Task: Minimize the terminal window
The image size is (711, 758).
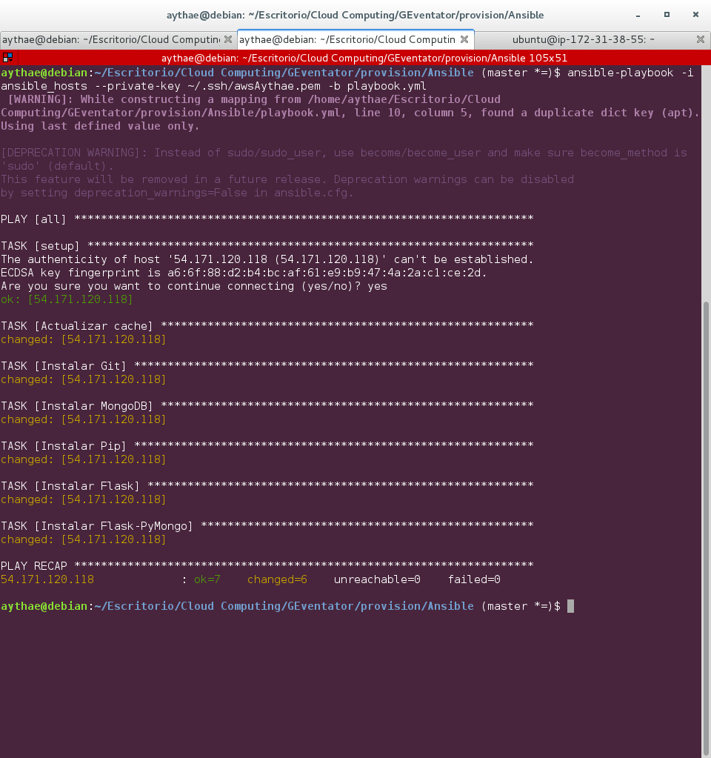Action: [638, 15]
